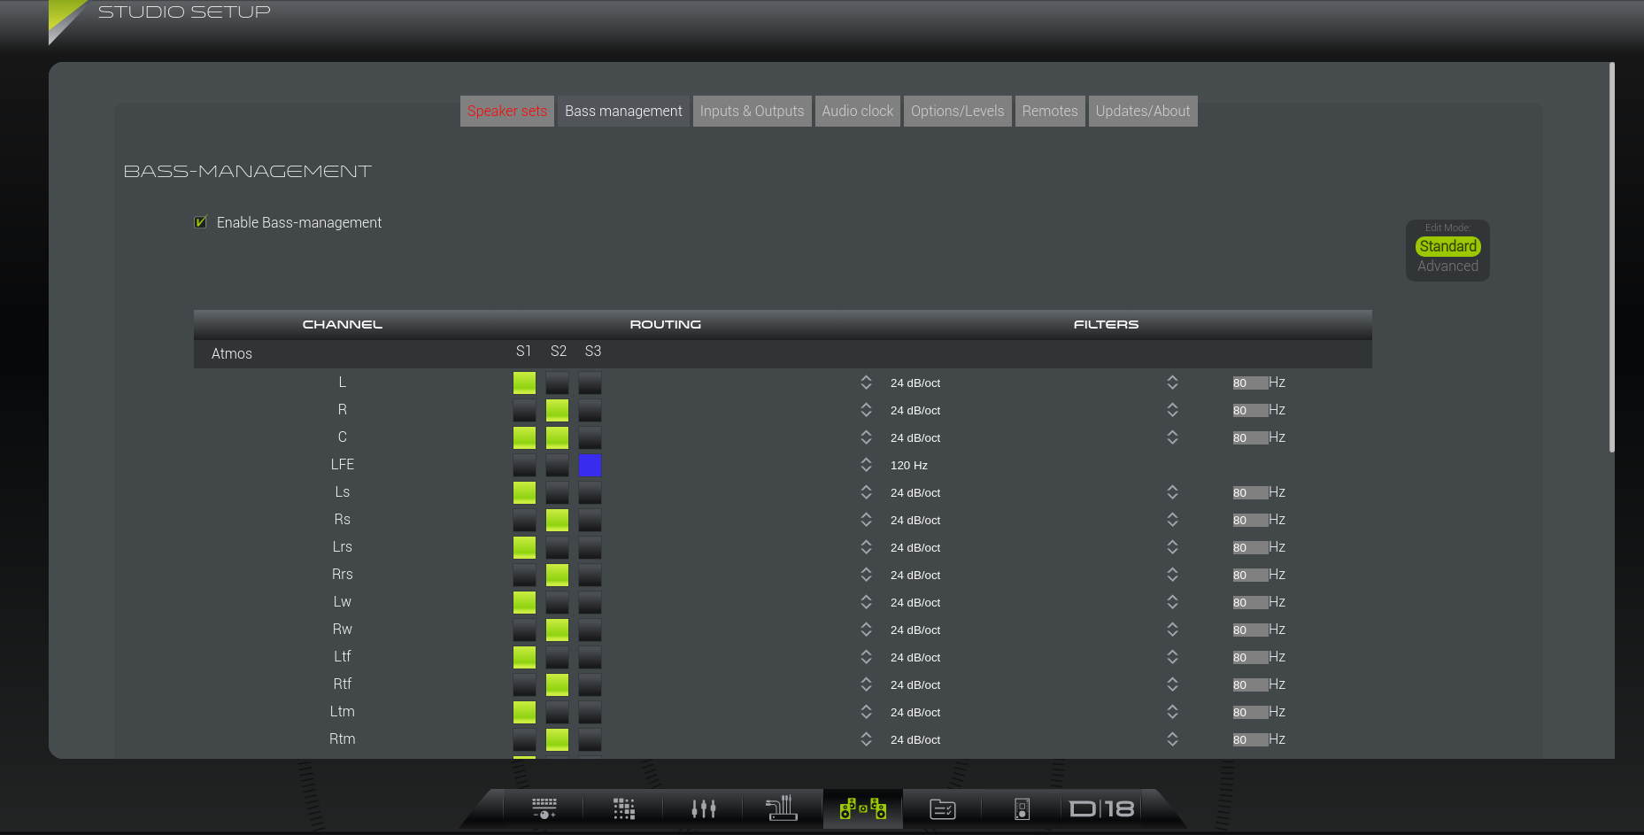The width and height of the screenshot is (1644, 835).
Task: Open the folder checklist presets icon
Action: click(x=943, y=808)
